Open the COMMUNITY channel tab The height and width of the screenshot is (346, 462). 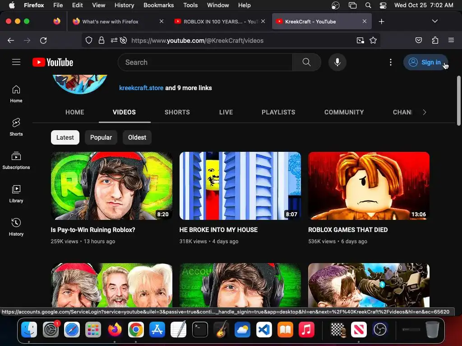(344, 112)
